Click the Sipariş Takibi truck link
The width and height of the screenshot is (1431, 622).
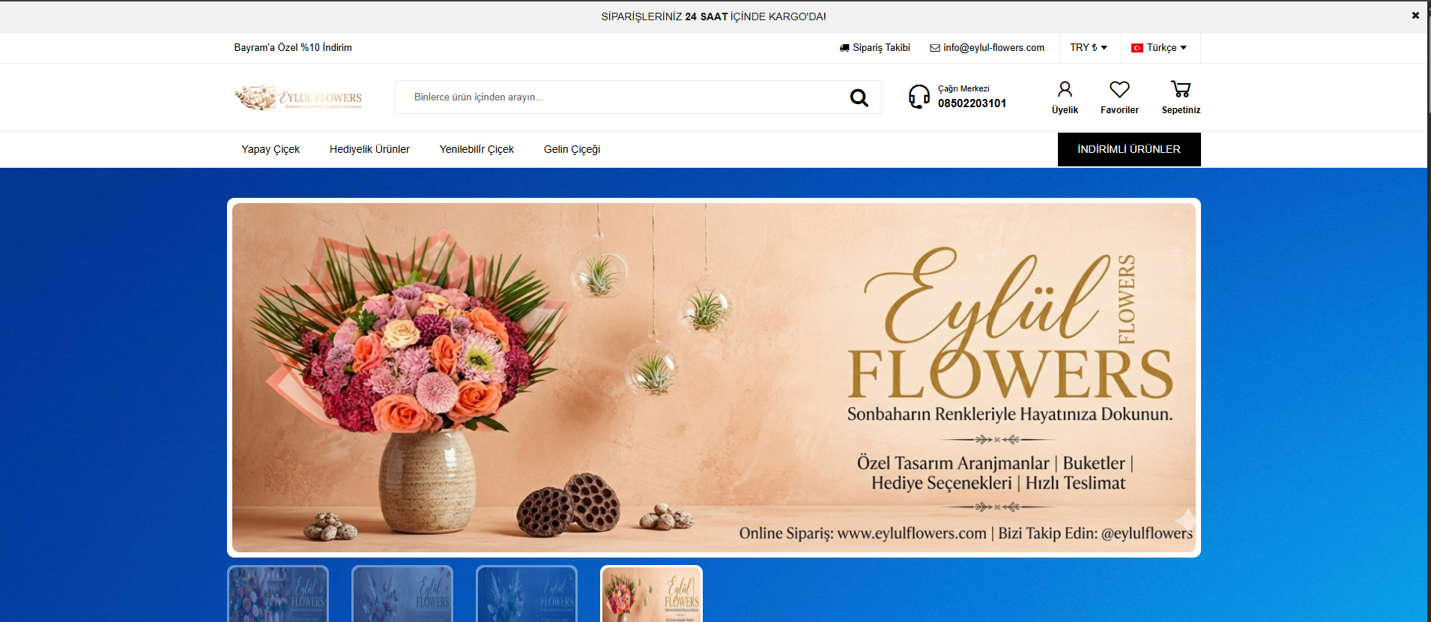point(875,48)
